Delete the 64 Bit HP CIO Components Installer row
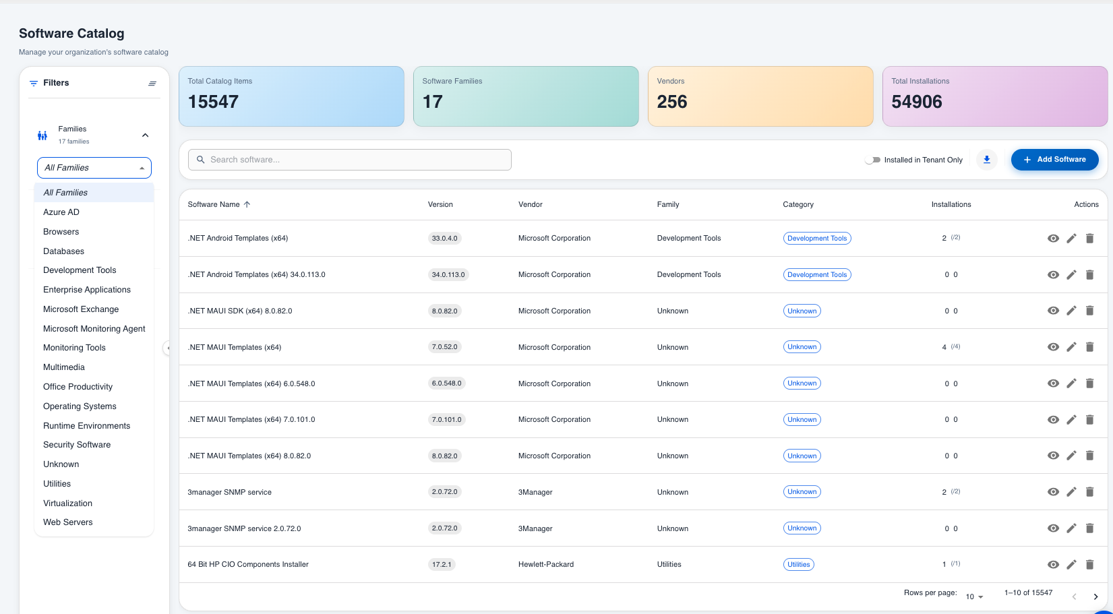The height and width of the screenshot is (614, 1113). pyautogui.click(x=1089, y=565)
